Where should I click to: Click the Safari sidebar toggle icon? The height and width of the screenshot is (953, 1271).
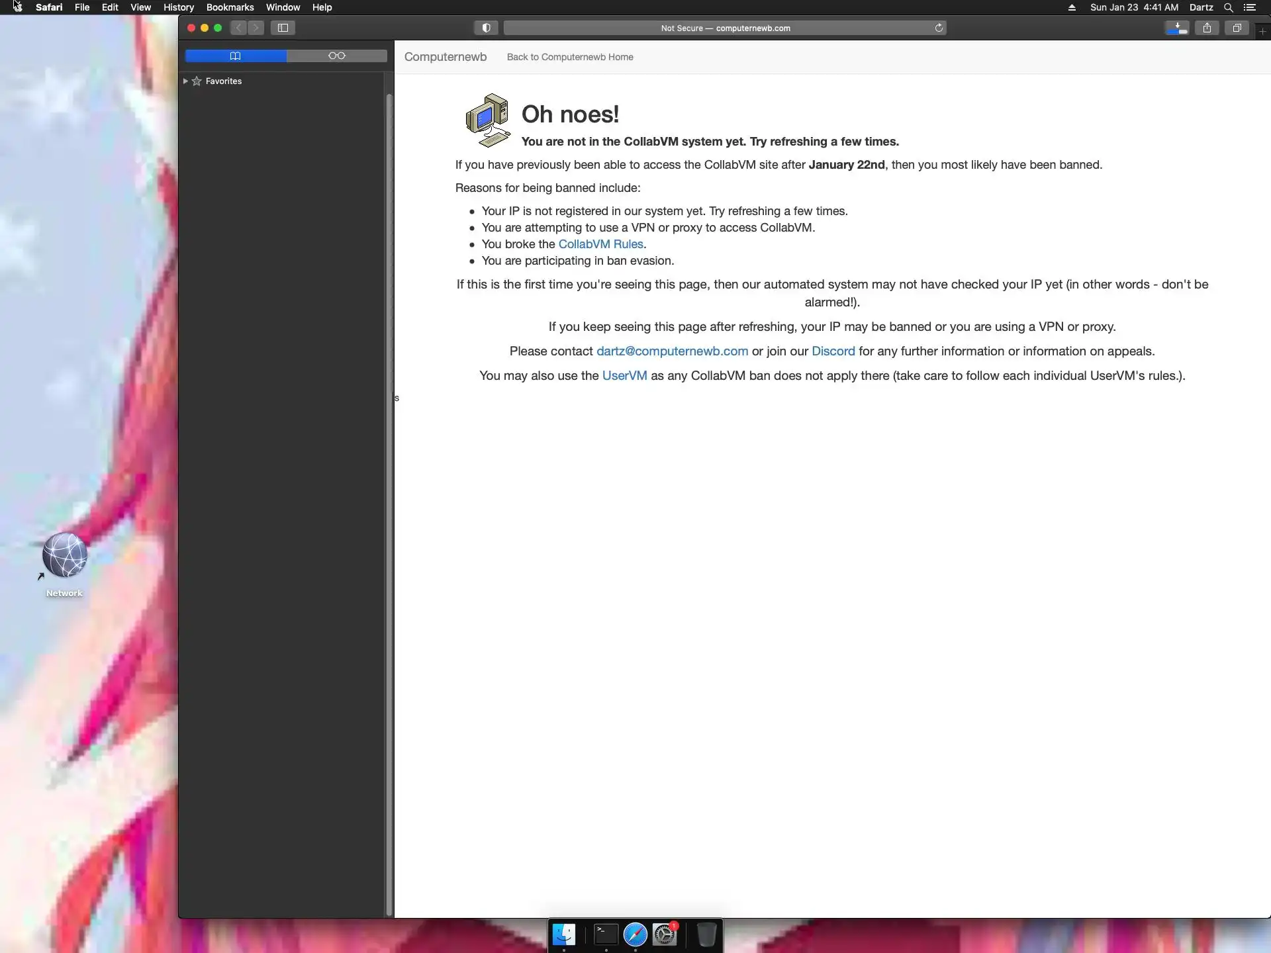click(x=283, y=28)
